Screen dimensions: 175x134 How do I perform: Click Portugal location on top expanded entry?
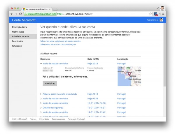point(121,64)
